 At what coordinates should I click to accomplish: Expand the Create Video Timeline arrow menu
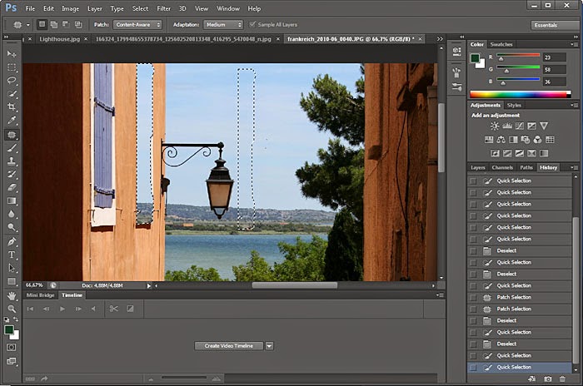(x=269, y=346)
